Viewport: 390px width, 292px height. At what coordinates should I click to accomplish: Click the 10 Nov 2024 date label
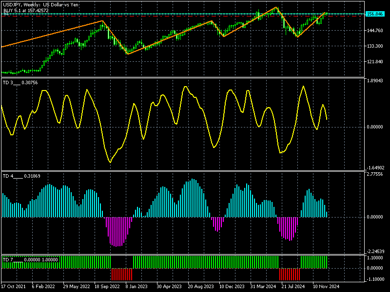pos(326,286)
